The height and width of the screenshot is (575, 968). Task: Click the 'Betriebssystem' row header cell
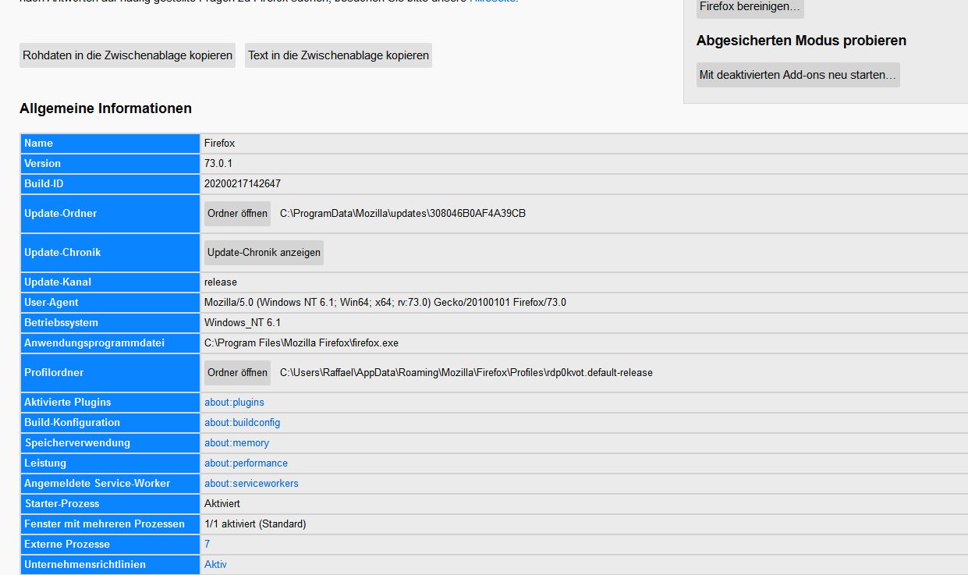click(x=111, y=322)
